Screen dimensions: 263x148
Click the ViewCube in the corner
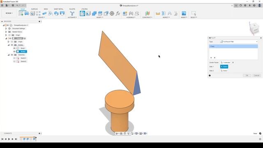[x=254, y=28]
